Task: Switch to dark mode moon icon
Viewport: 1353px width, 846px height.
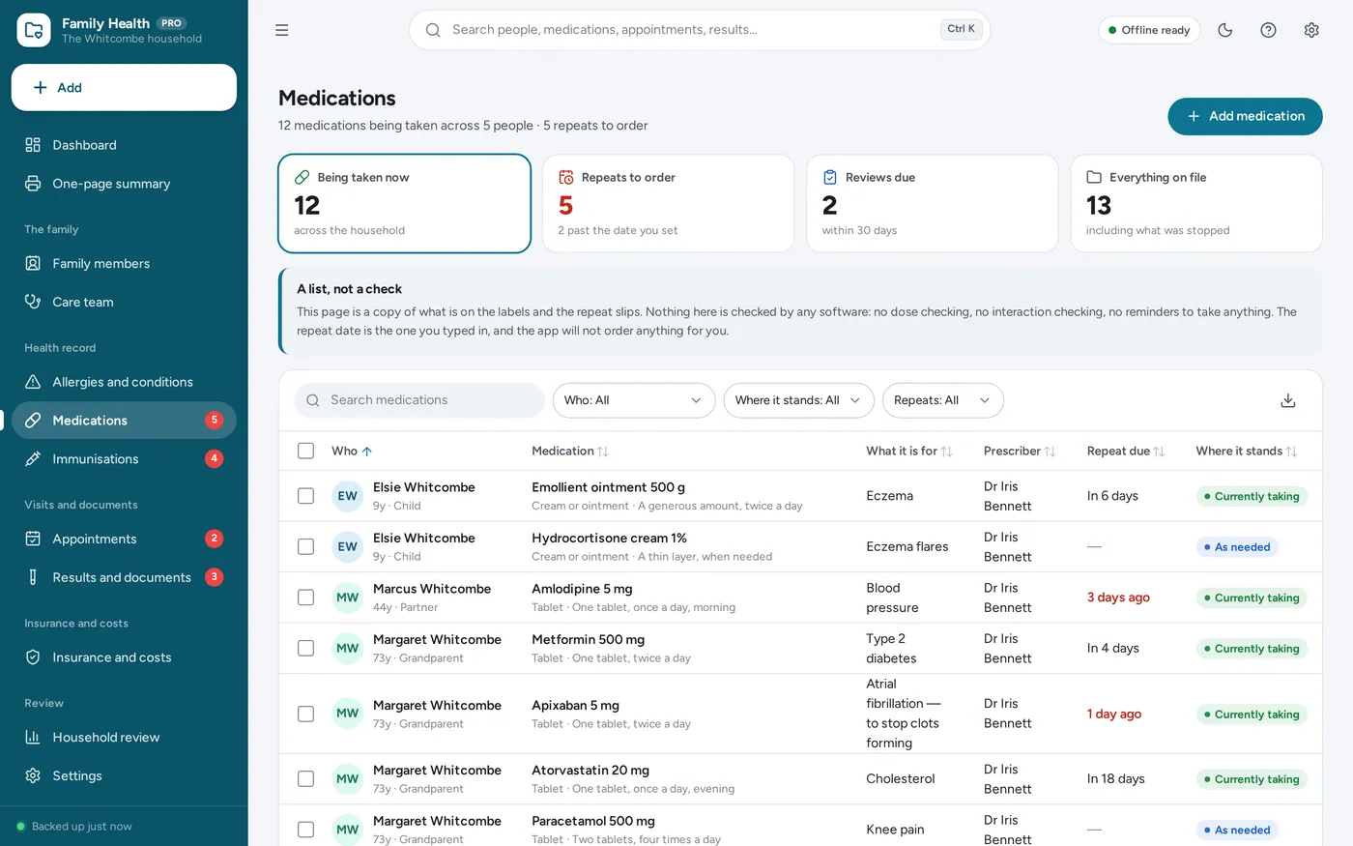Action: point(1224,30)
